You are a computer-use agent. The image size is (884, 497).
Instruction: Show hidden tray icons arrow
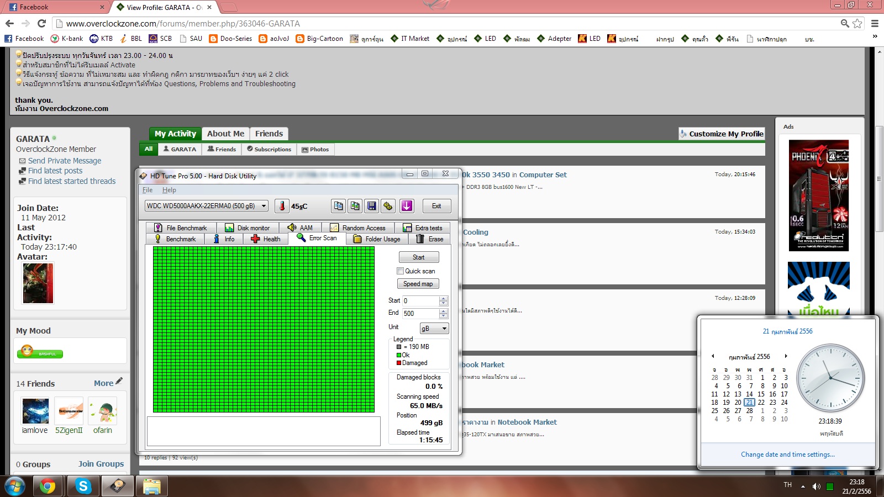(802, 486)
